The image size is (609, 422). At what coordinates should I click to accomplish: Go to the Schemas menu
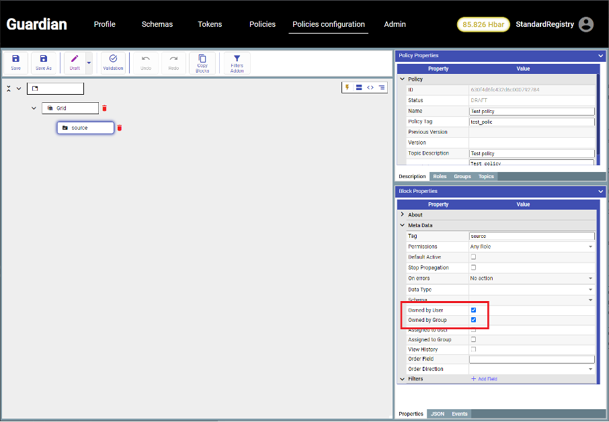pyautogui.click(x=157, y=24)
